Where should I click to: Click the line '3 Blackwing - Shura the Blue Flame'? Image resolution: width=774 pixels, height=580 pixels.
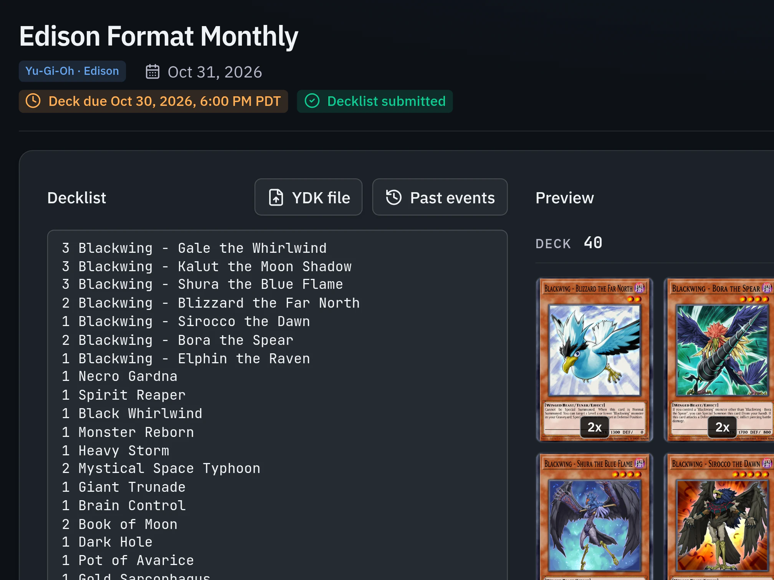pyautogui.click(x=202, y=284)
